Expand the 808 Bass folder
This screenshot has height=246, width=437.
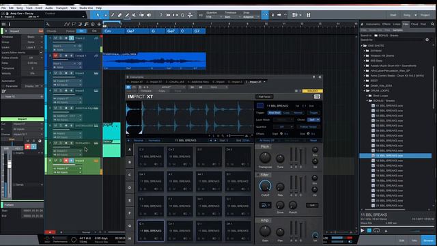coord(364,61)
